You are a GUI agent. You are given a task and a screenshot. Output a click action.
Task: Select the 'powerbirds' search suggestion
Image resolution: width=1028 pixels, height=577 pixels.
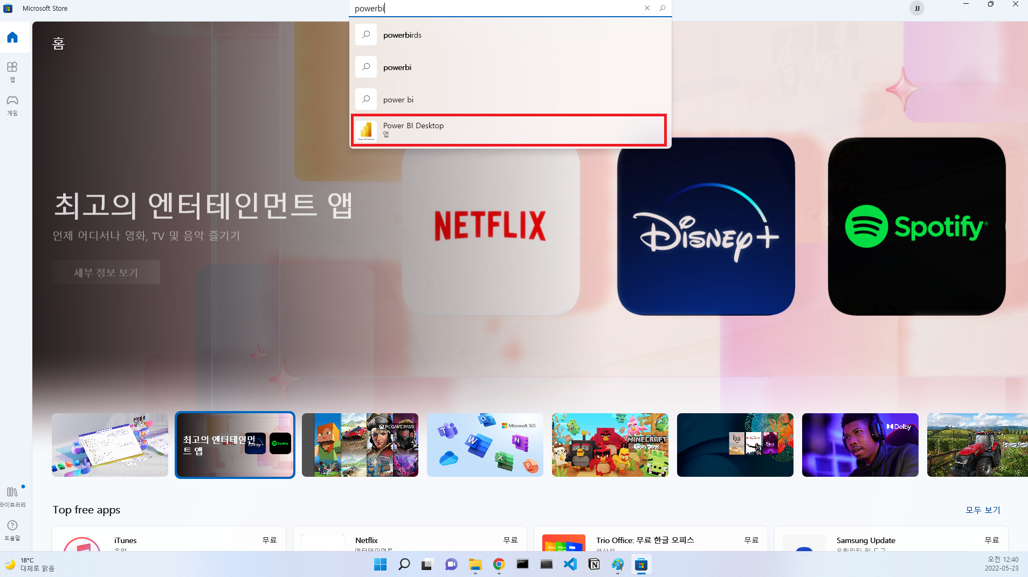pyautogui.click(x=510, y=35)
